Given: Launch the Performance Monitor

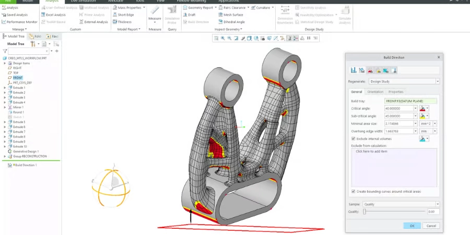Looking at the screenshot, I should (19, 22).
